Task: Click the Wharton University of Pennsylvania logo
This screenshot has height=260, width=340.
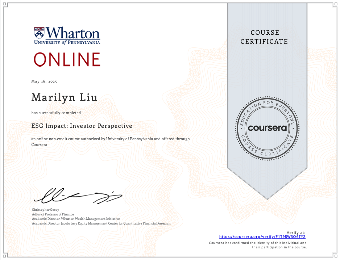Action: point(67,36)
